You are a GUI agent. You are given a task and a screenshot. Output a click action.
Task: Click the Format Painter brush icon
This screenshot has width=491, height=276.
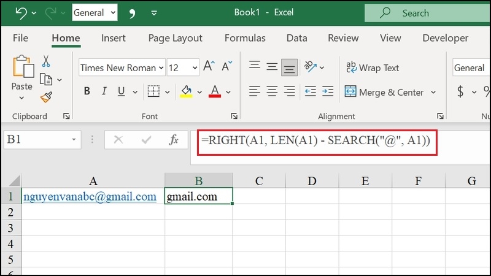coord(47,97)
